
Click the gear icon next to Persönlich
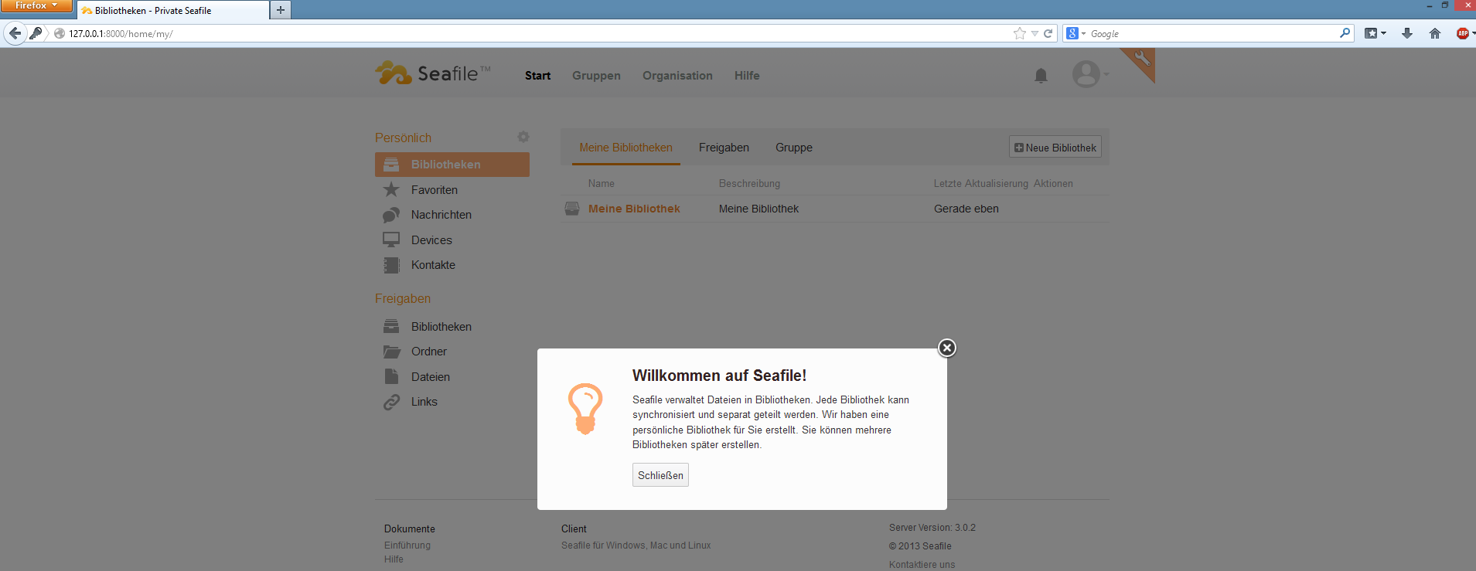click(523, 137)
